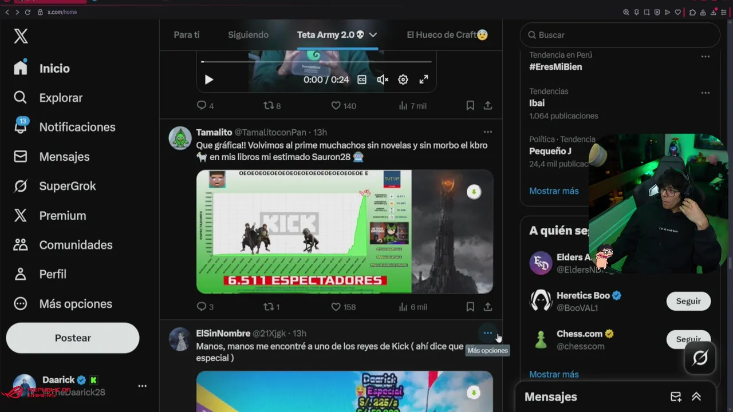Screen dimensions: 733x412
Task: Reply to video post with 4 comments
Action: (205, 105)
